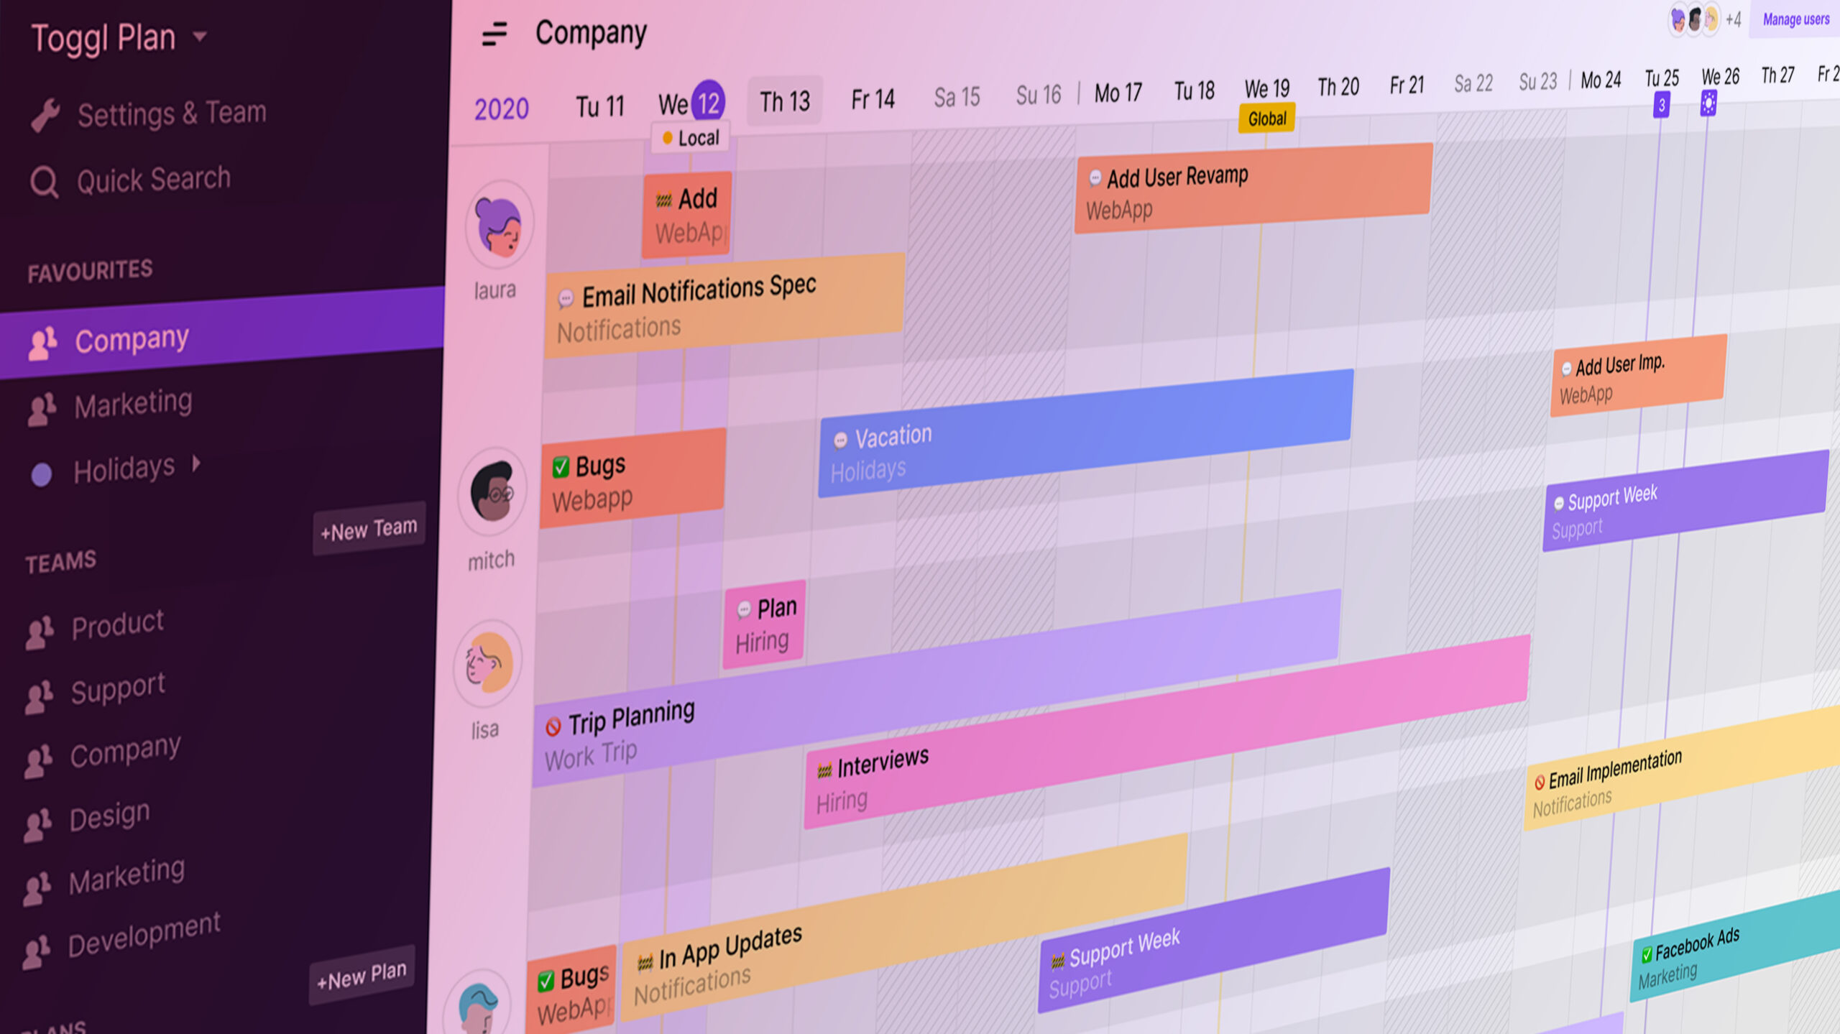This screenshot has height=1034, width=1840.
Task: Click the Global marker on Wednesday 19
Action: click(1265, 120)
